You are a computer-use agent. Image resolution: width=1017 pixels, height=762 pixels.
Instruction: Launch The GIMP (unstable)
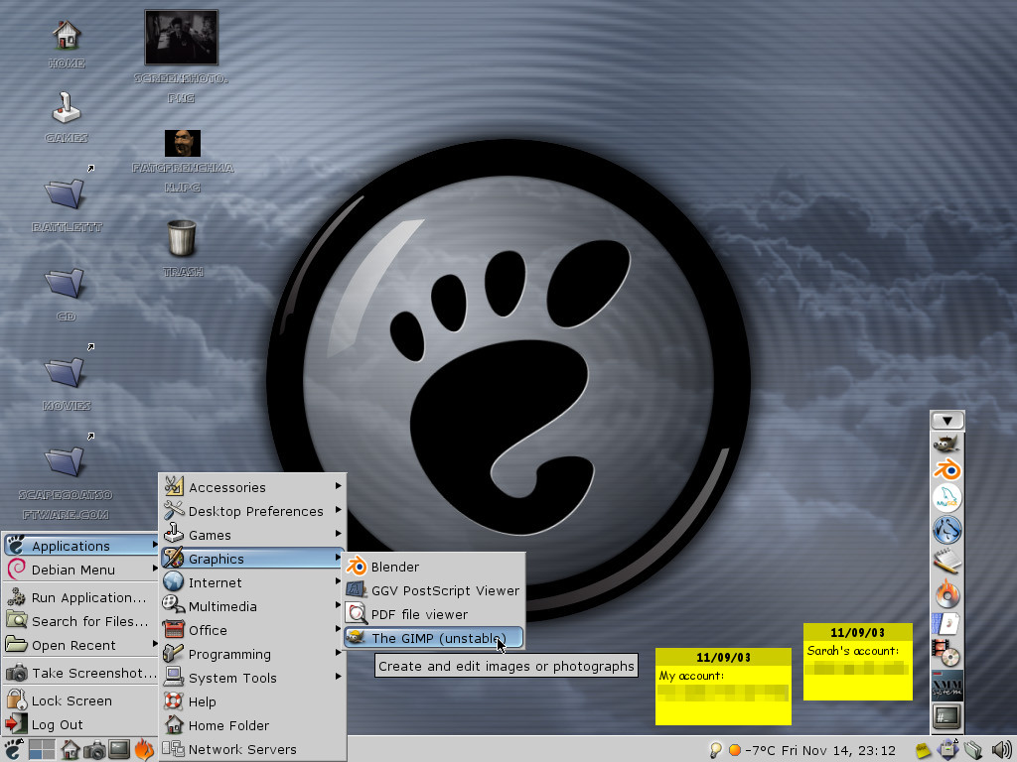(434, 638)
